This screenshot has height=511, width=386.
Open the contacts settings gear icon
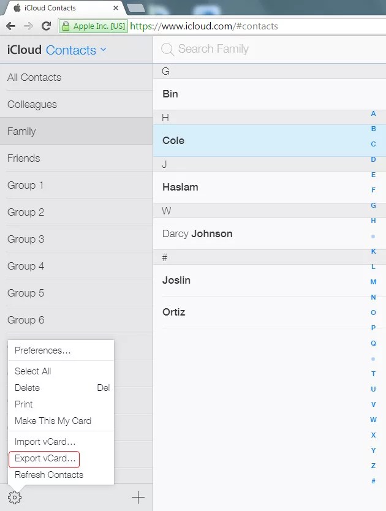coord(15,497)
